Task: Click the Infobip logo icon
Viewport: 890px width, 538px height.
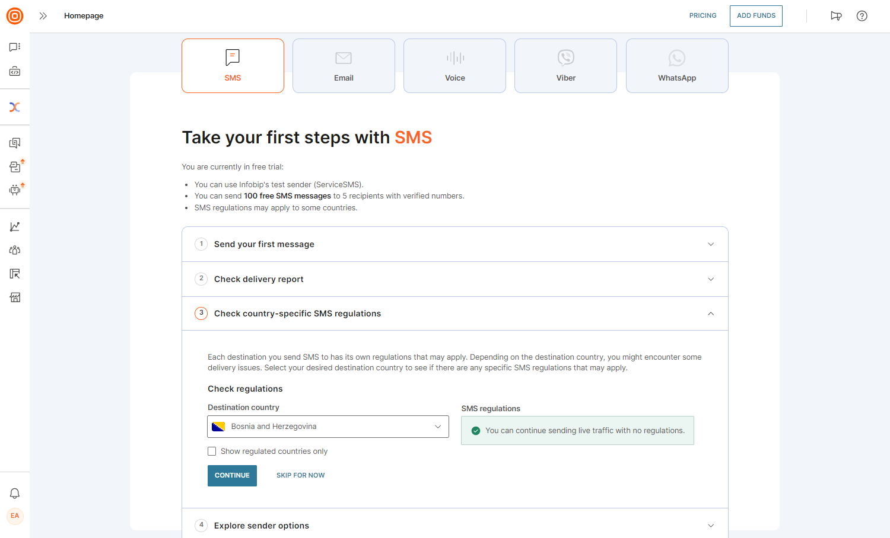Action: click(x=15, y=16)
